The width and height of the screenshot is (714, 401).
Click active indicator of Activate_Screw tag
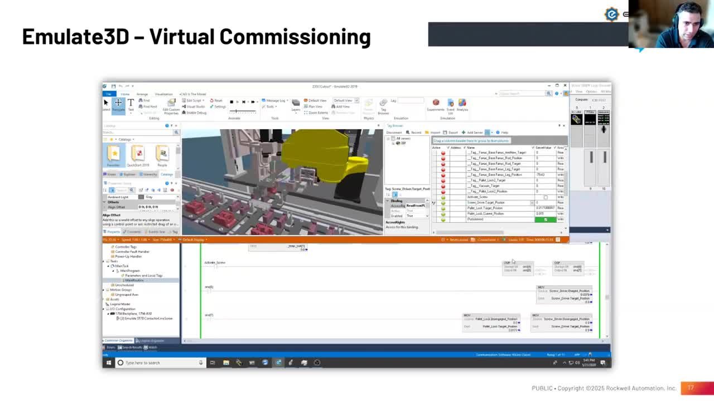(x=443, y=197)
